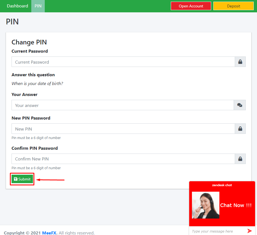The width and height of the screenshot is (257, 235).
Task: Click the support agent photo in zendesk chat
Action: 205,205
